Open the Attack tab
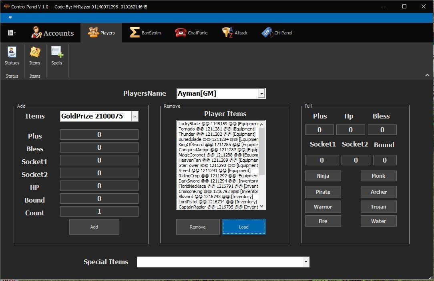The width and height of the screenshot is (434, 281). coord(235,33)
